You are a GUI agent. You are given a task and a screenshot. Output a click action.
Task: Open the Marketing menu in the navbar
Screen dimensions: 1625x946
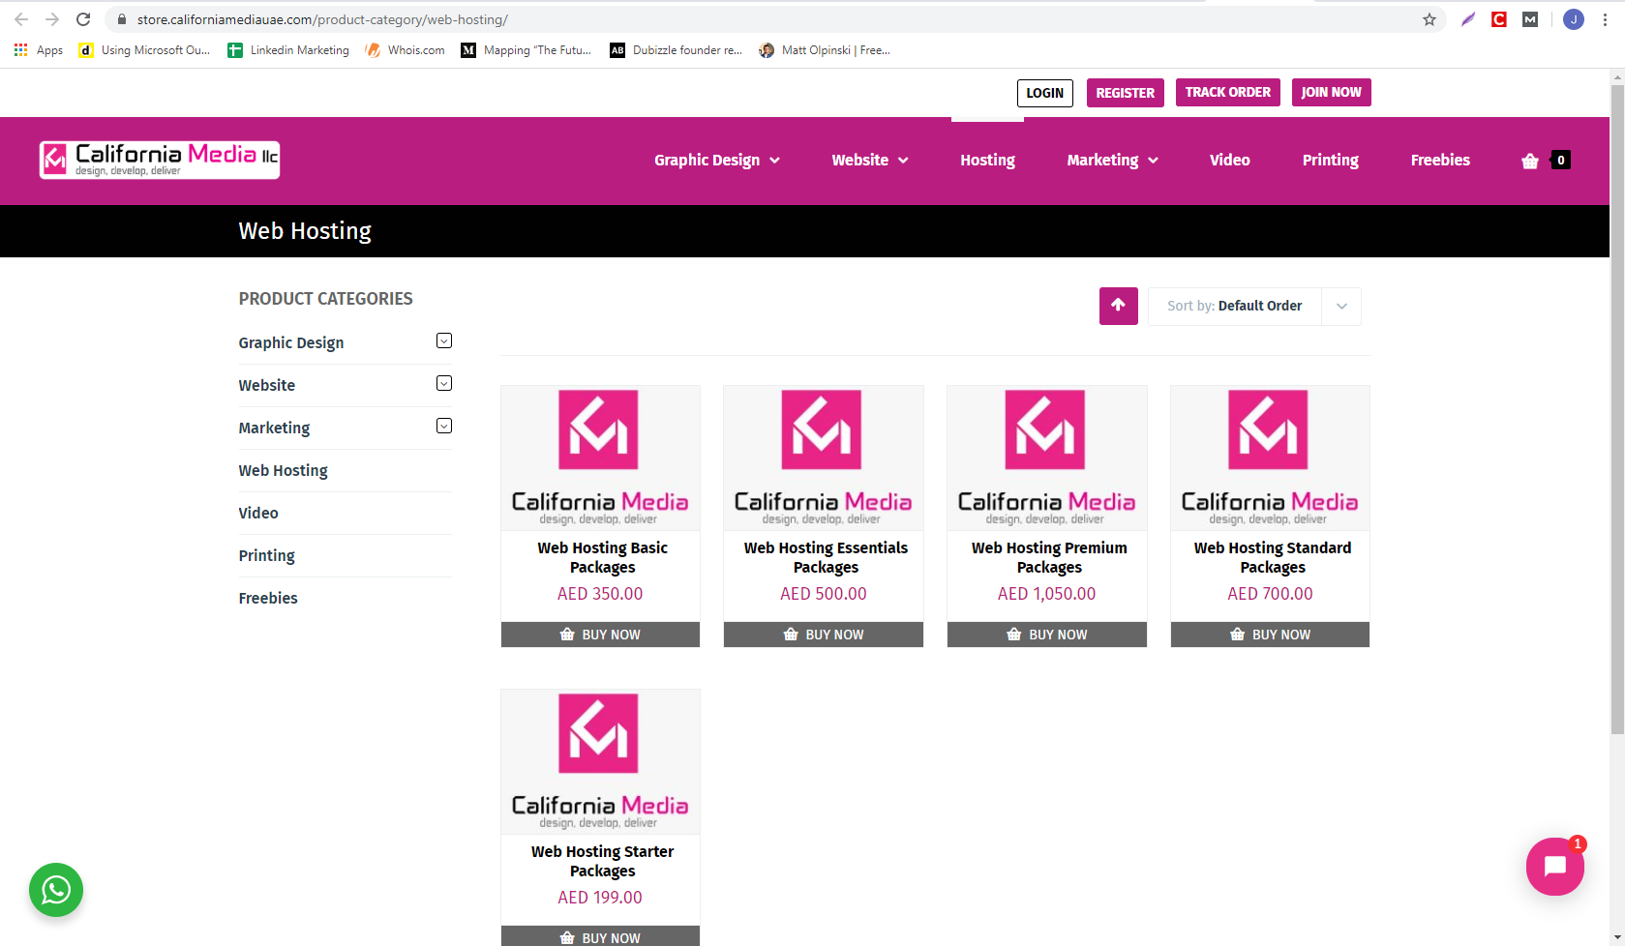pyautogui.click(x=1112, y=161)
